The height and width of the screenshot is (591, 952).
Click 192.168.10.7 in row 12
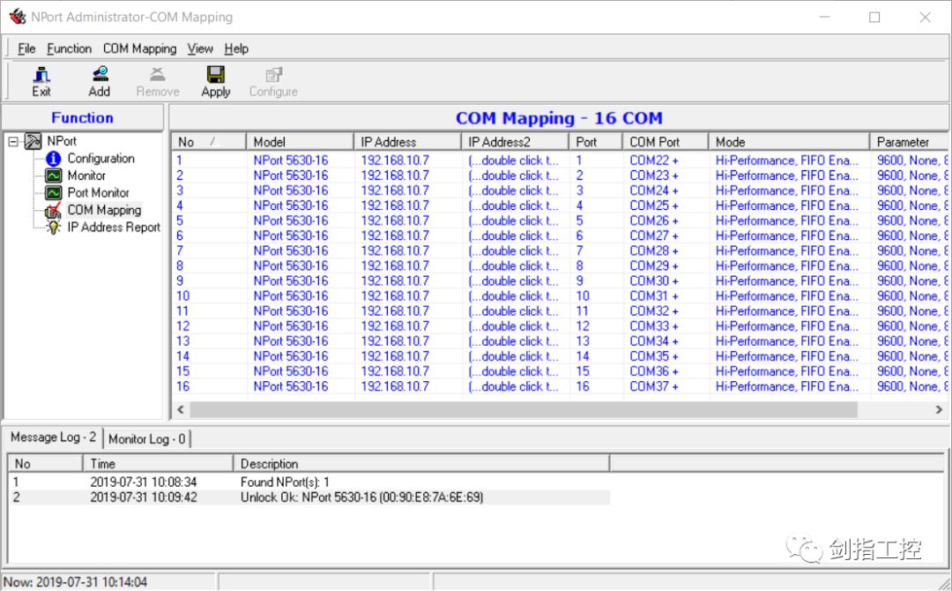pos(395,326)
